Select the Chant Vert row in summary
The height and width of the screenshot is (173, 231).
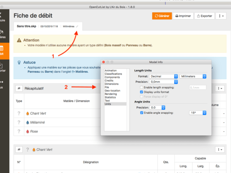(120, 113)
